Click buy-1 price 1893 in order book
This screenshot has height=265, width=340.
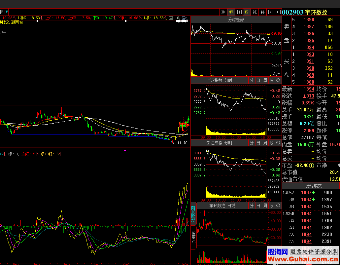309,55
